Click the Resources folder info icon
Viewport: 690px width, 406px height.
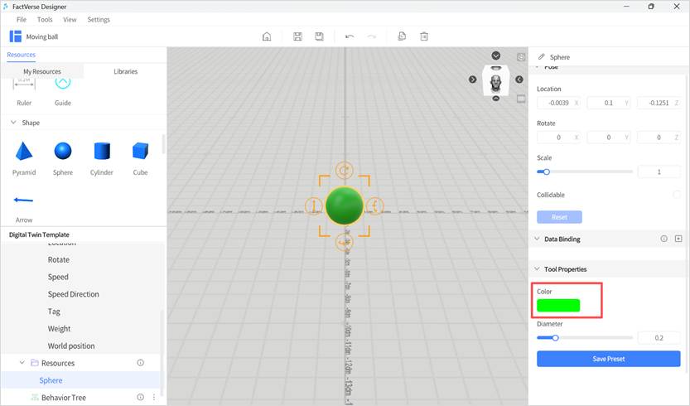(140, 363)
